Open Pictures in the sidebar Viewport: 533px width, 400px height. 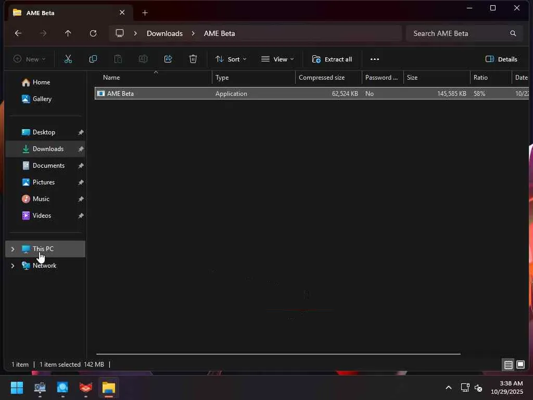click(45, 182)
